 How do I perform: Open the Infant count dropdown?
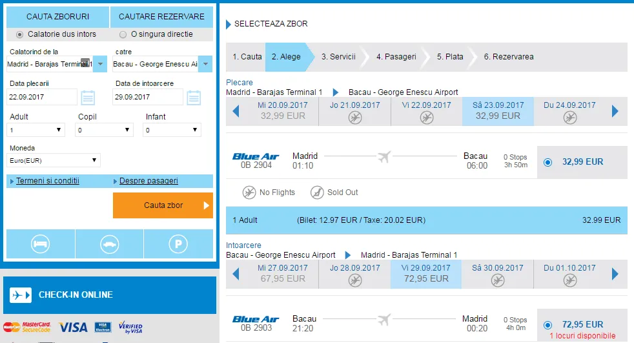click(x=172, y=130)
